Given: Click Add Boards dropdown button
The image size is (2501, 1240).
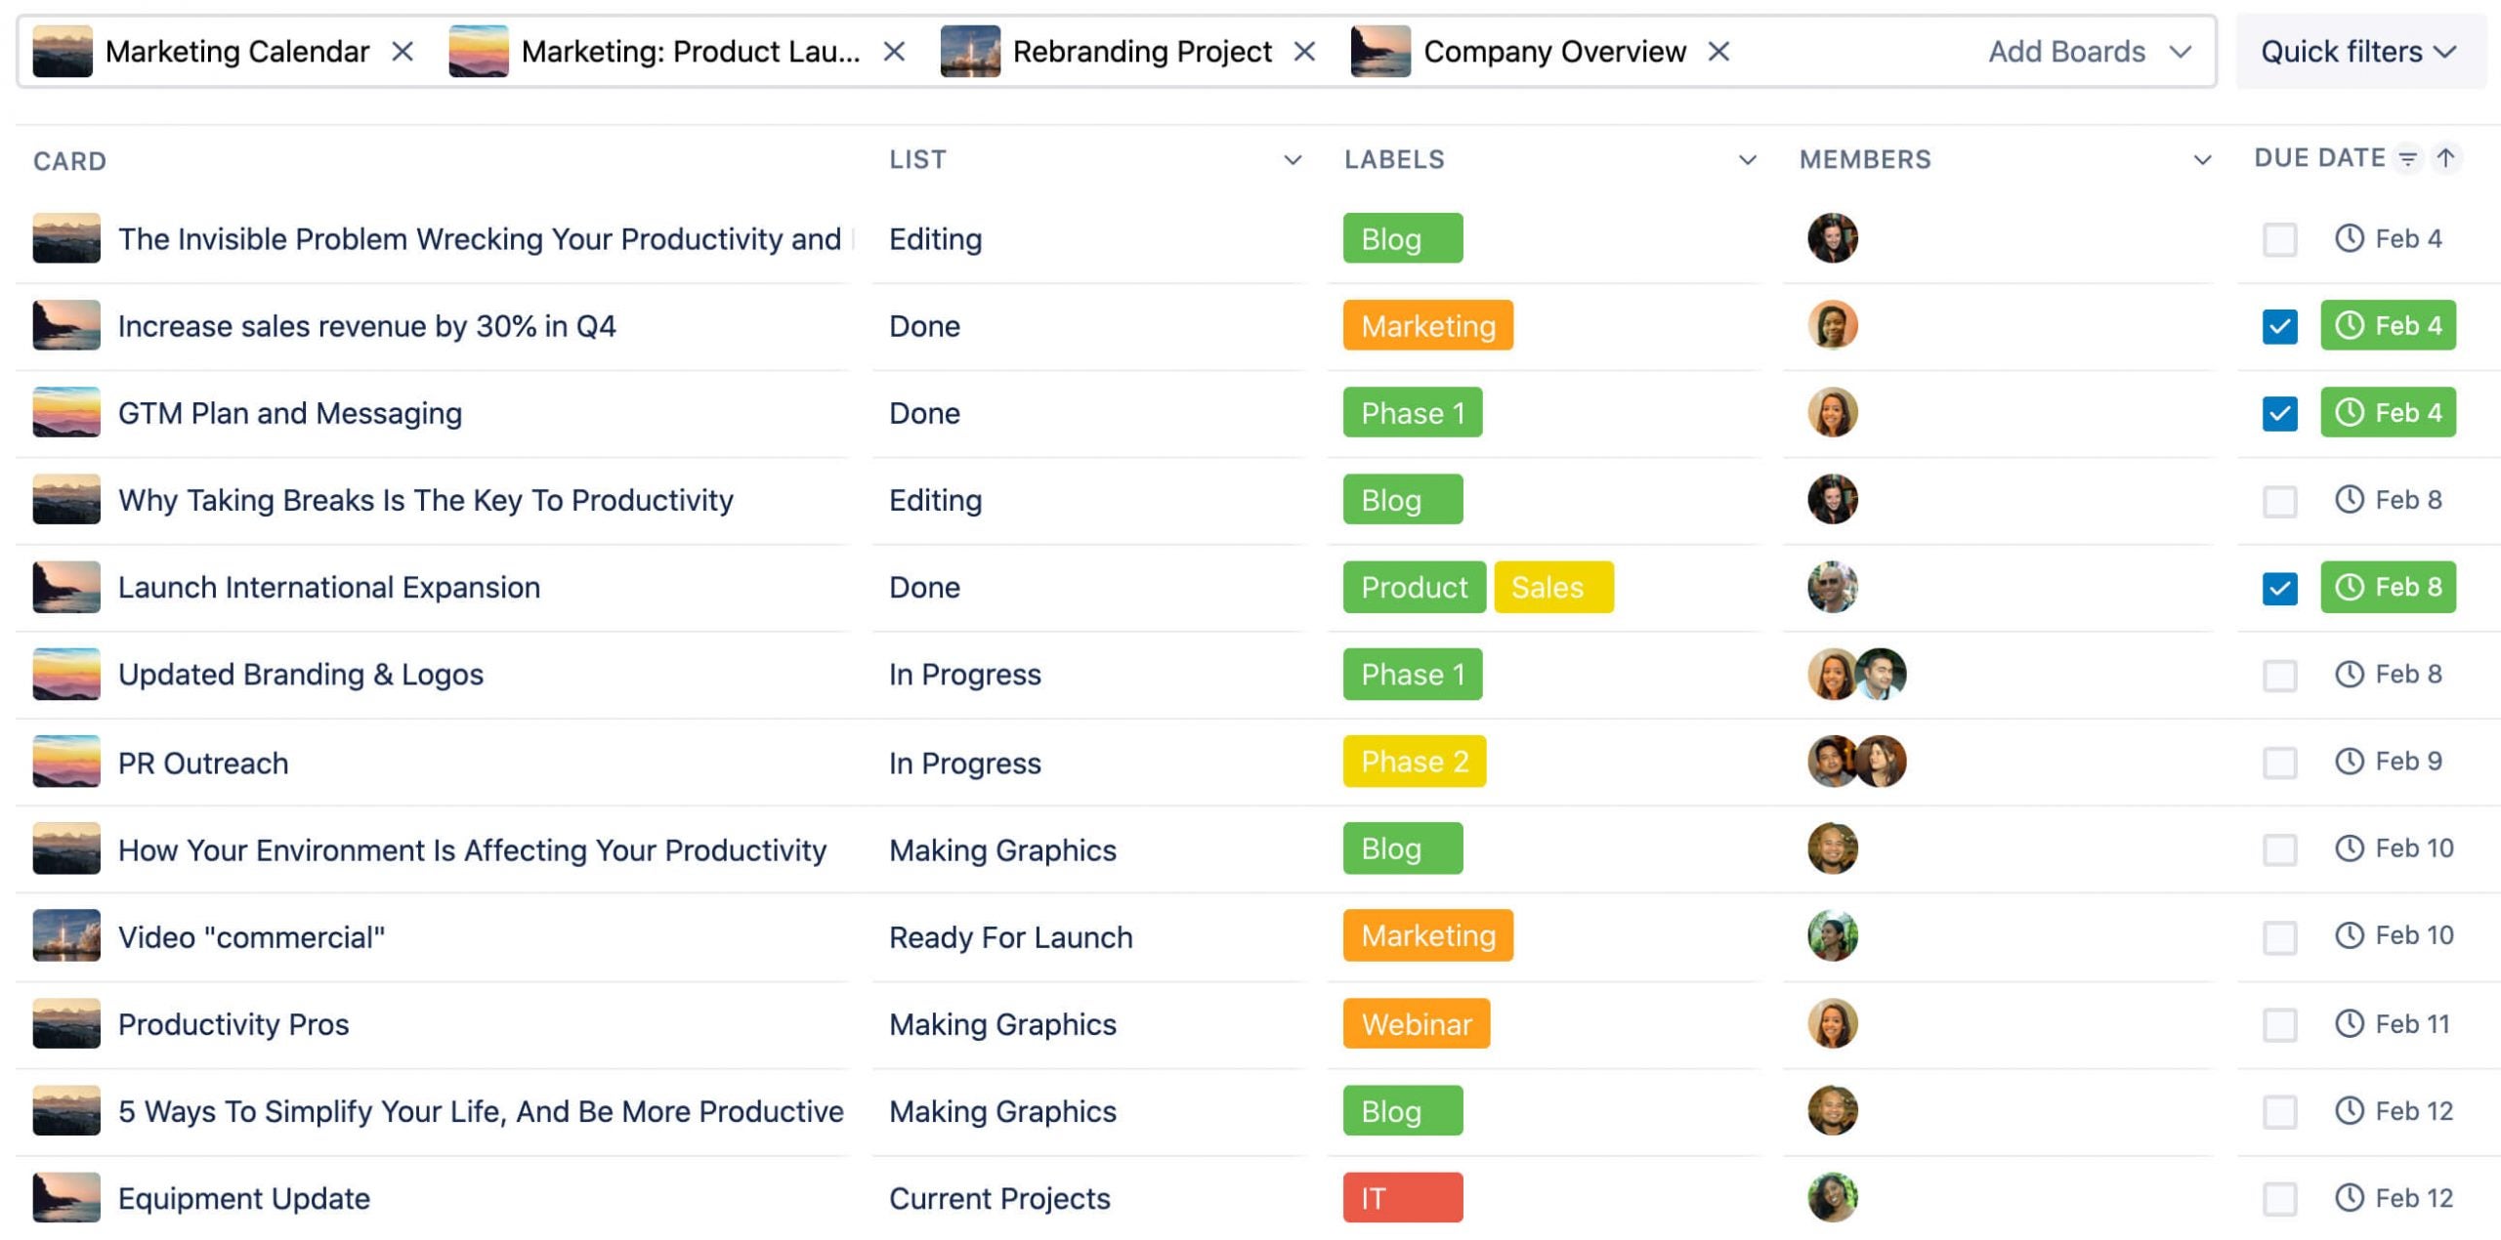Looking at the screenshot, I should click(2090, 48).
